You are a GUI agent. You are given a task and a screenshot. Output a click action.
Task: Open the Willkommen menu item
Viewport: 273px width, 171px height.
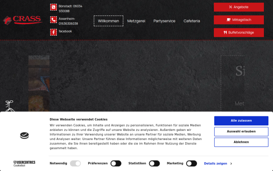click(108, 21)
